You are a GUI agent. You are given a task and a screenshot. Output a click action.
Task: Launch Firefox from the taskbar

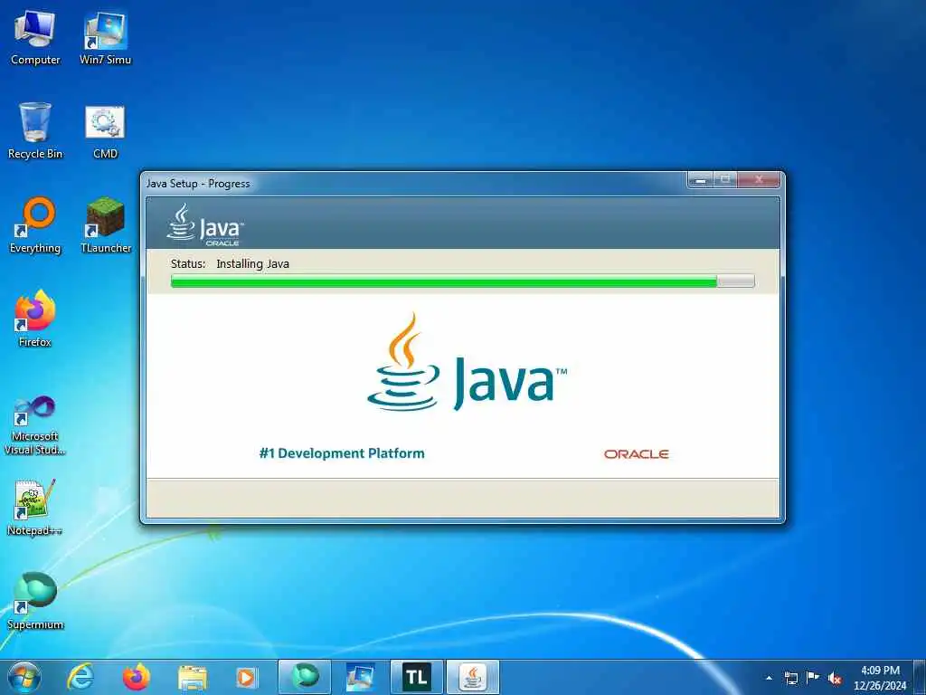[x=137, y=677]
